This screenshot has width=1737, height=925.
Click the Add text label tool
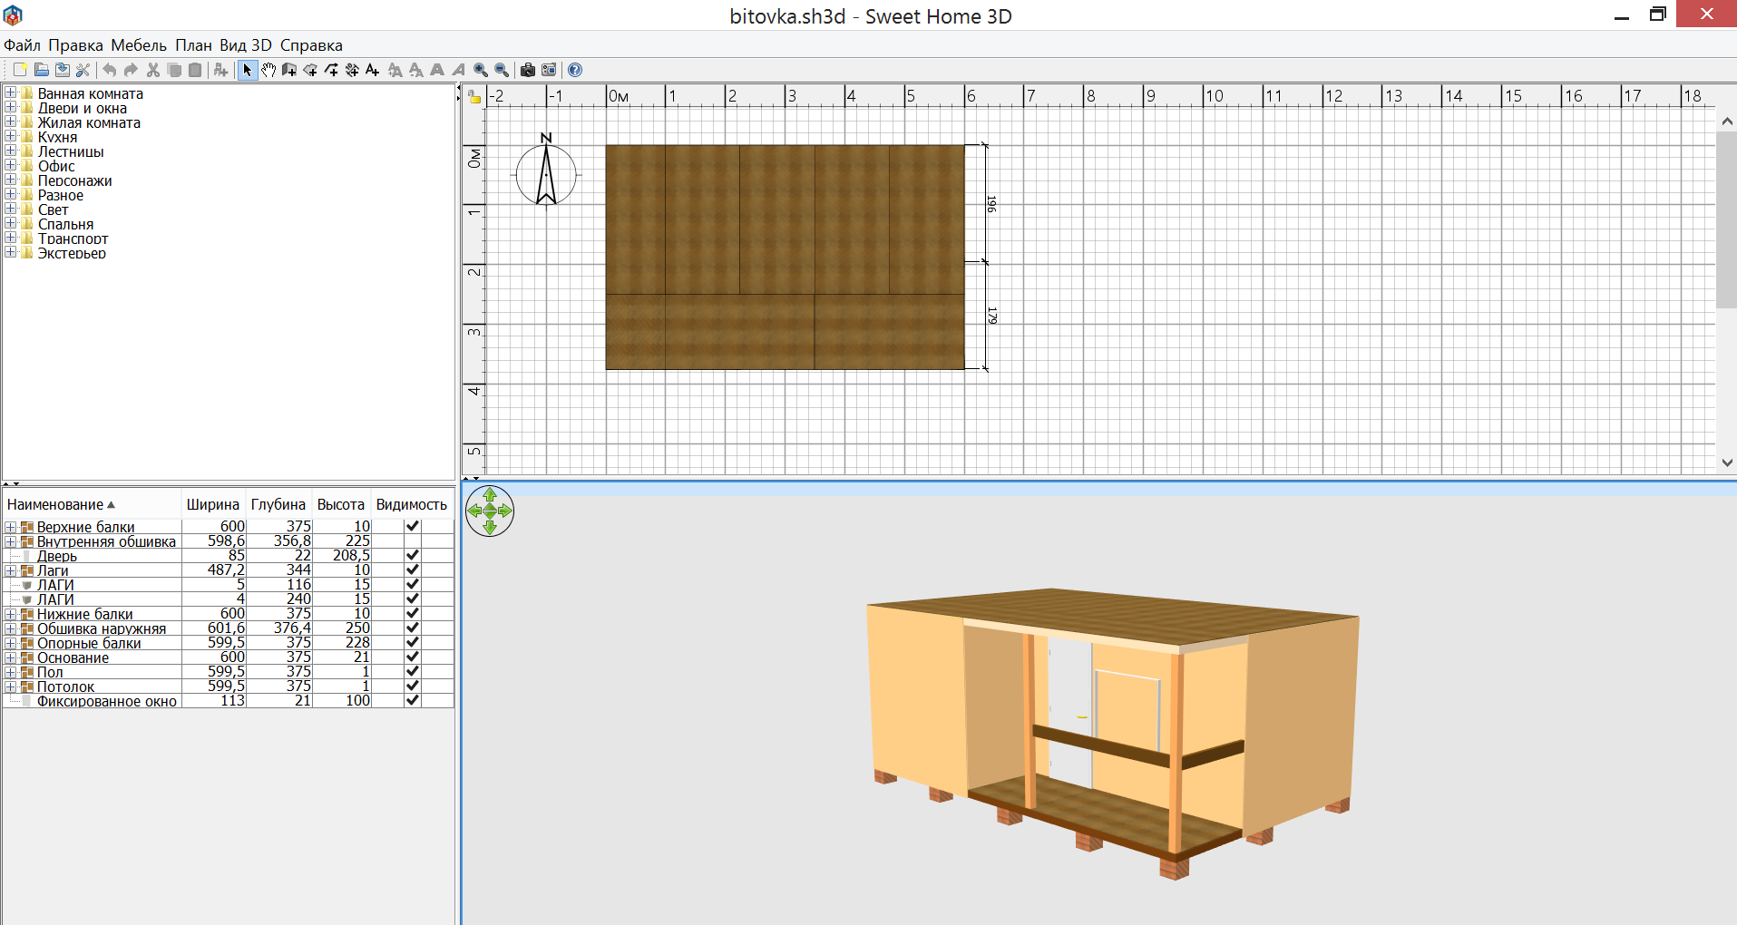coord(372,70)
